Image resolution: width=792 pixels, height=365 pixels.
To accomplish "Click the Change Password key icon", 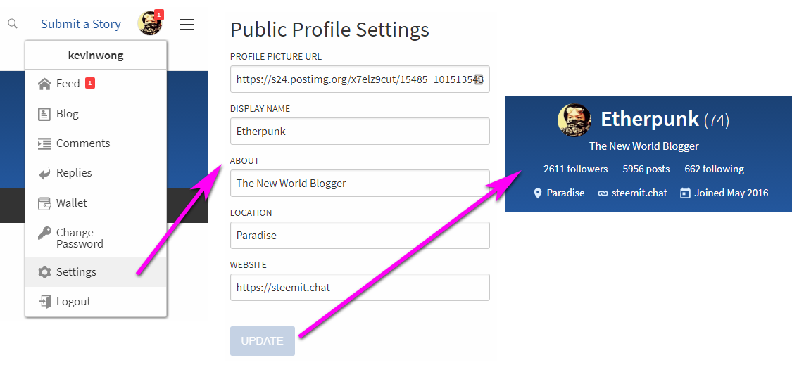I will click(x=44, y=233).
